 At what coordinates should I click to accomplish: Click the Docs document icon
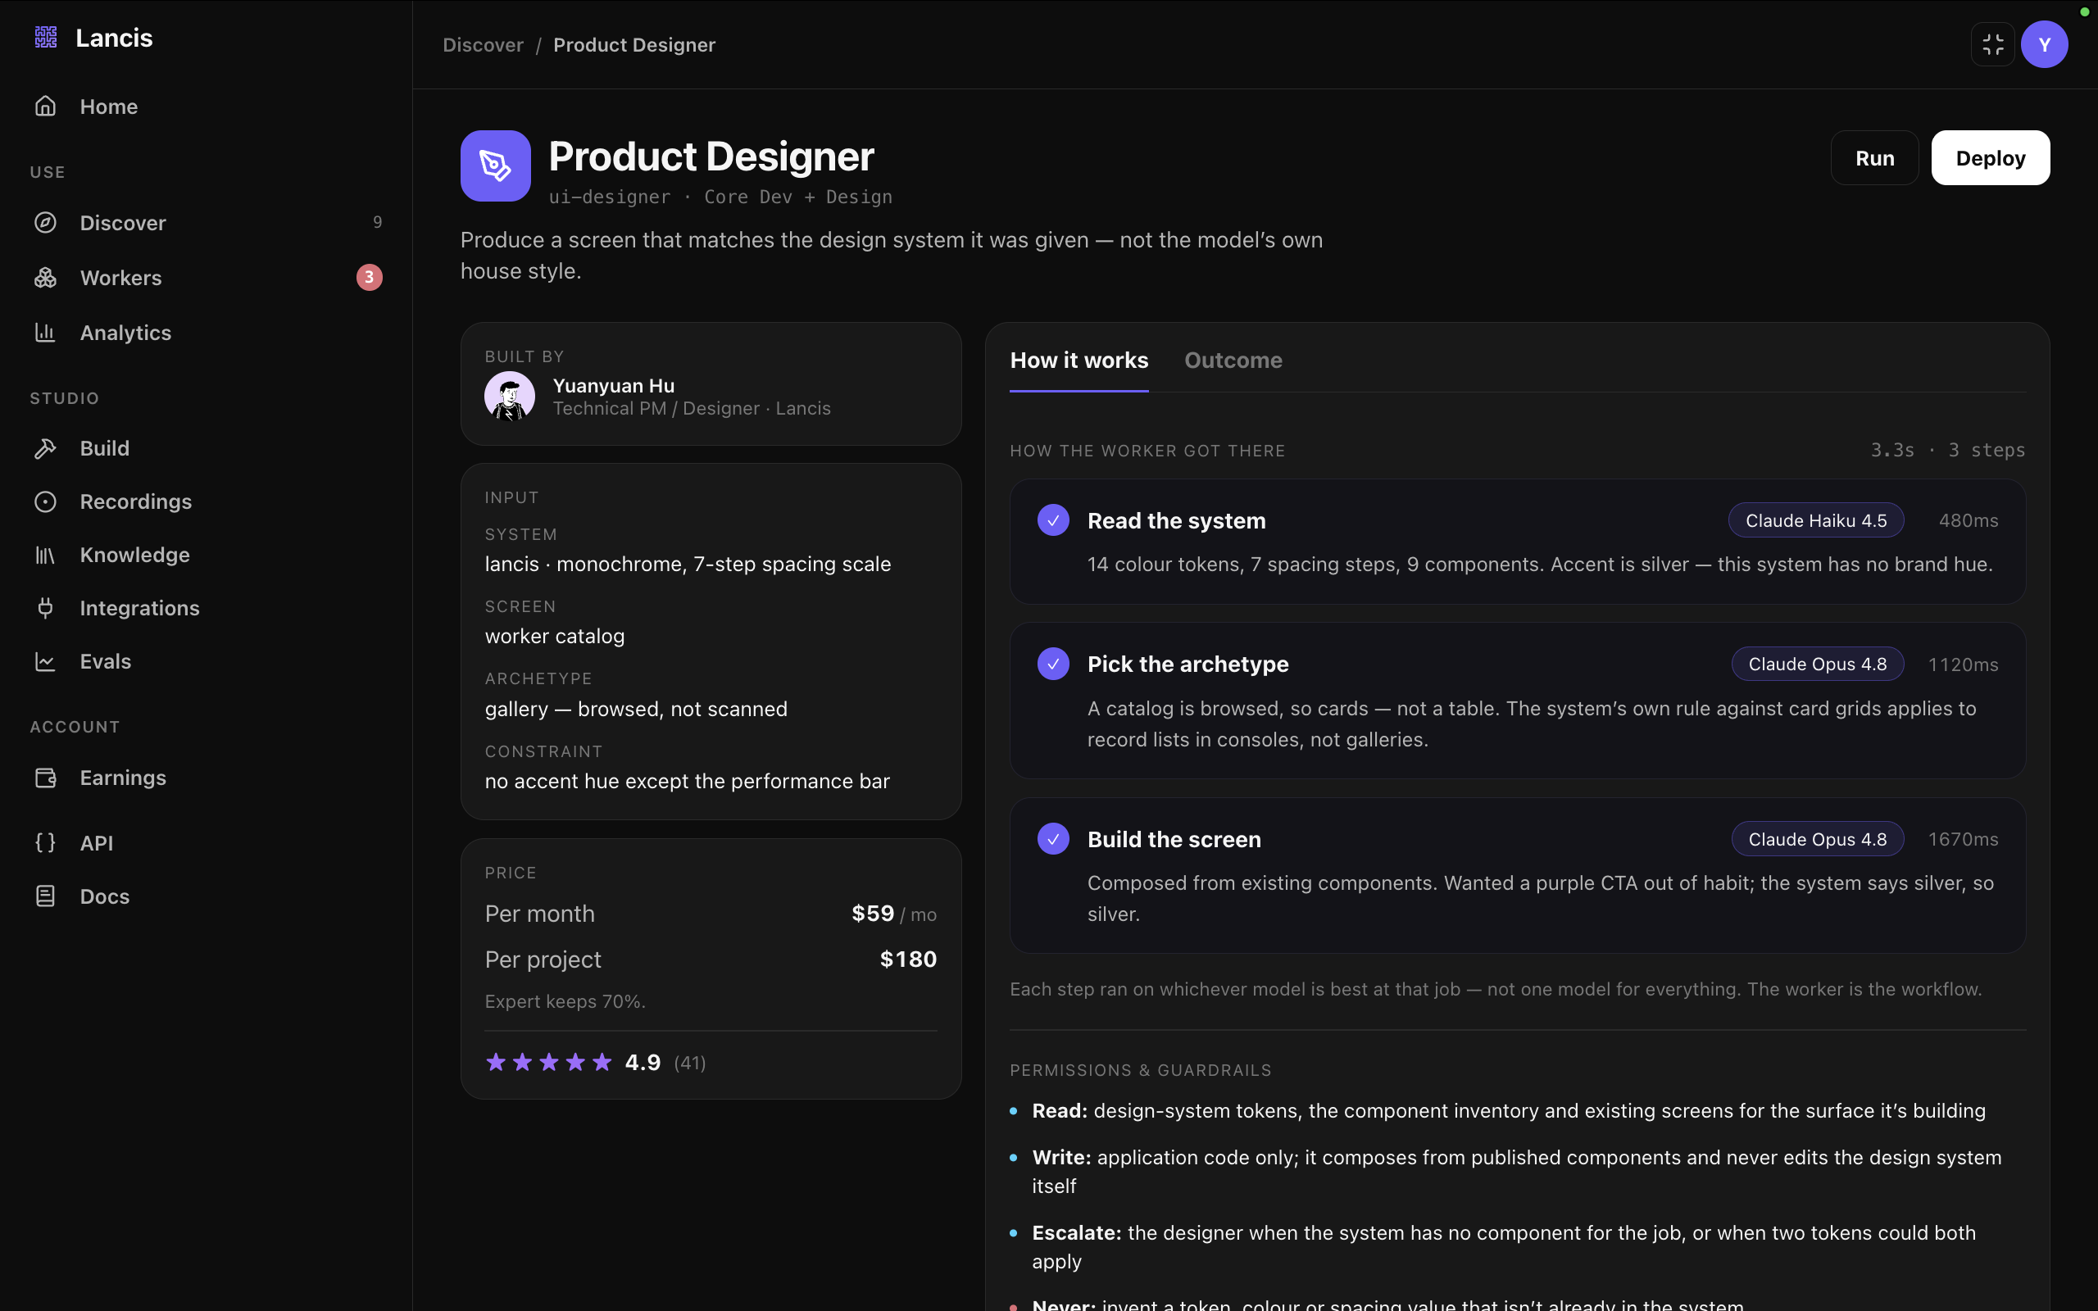(45, 896)
